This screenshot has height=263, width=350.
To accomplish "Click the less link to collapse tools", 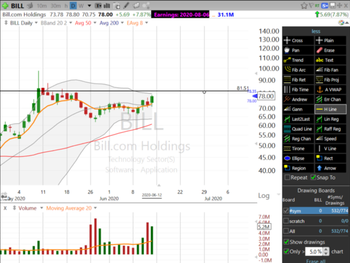I will coord(315,32).
